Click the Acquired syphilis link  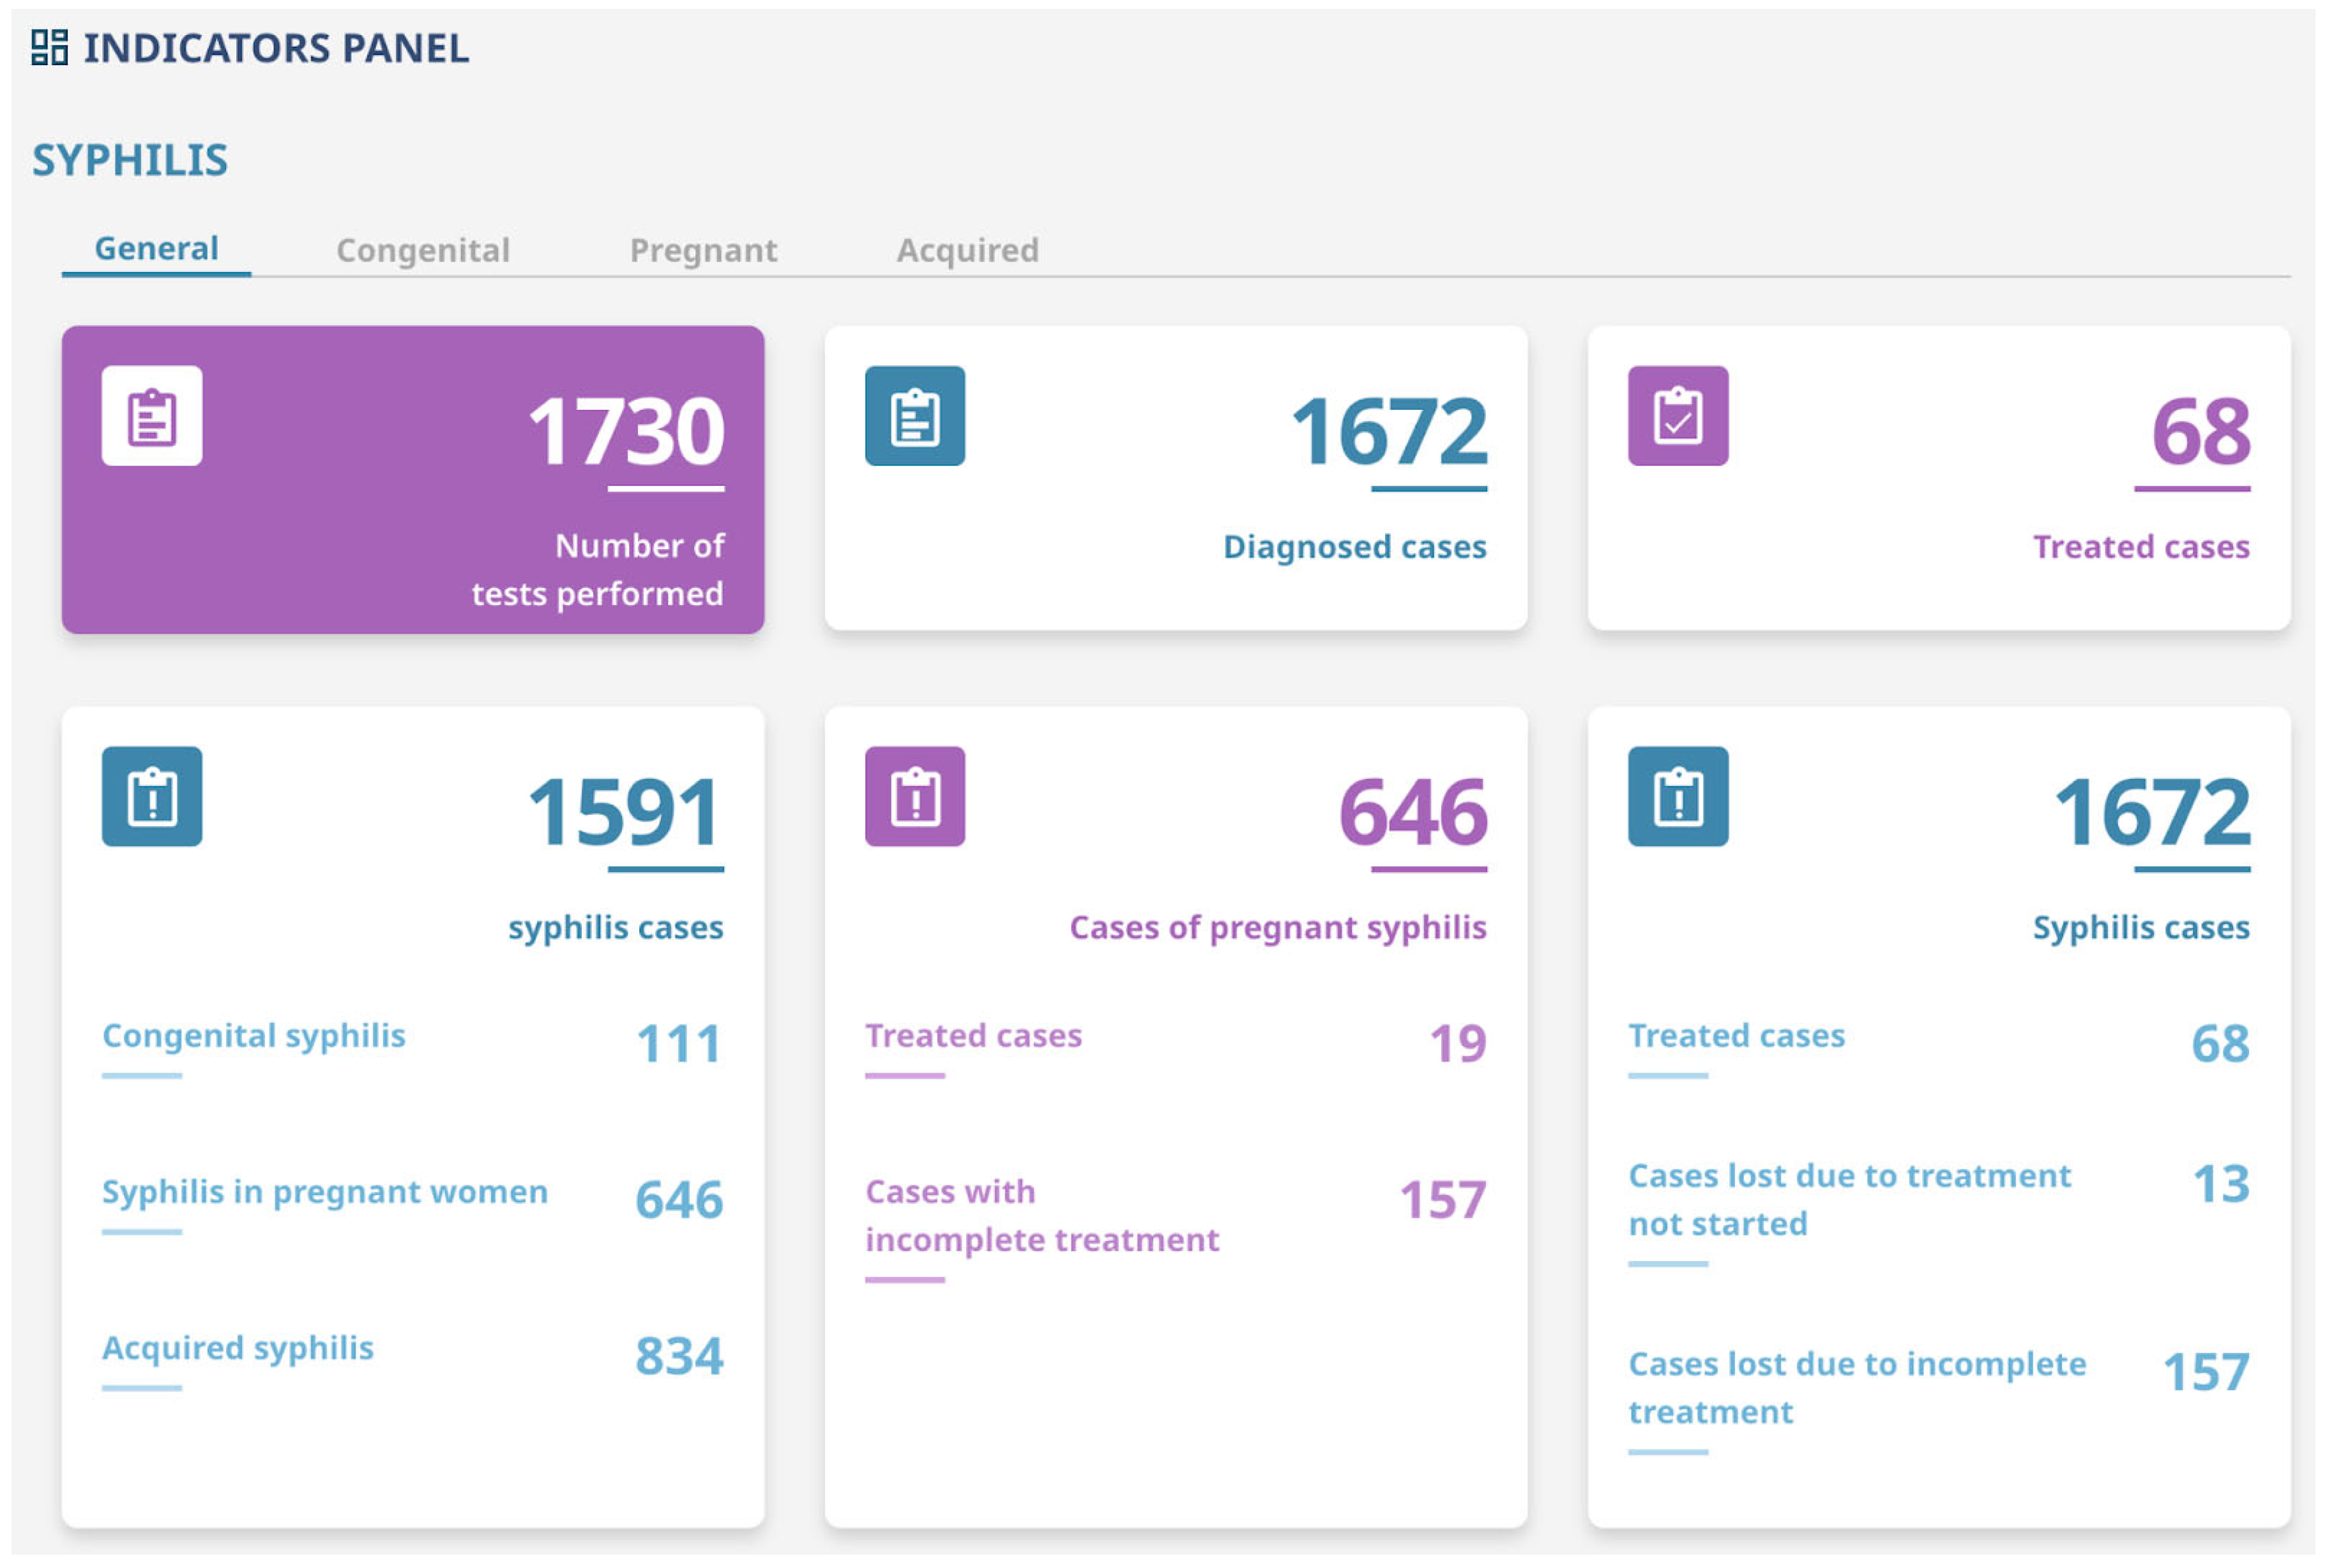point(238,1348)
